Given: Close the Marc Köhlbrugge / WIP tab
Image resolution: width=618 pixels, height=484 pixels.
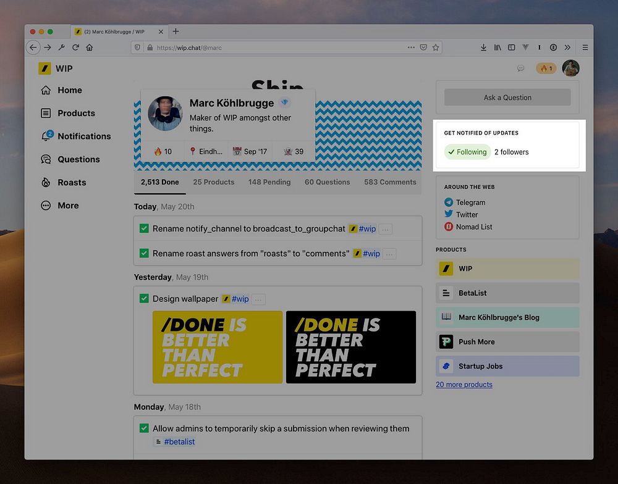Looking at the screenshot, I should pyautogui.click(x=161, y=32).
